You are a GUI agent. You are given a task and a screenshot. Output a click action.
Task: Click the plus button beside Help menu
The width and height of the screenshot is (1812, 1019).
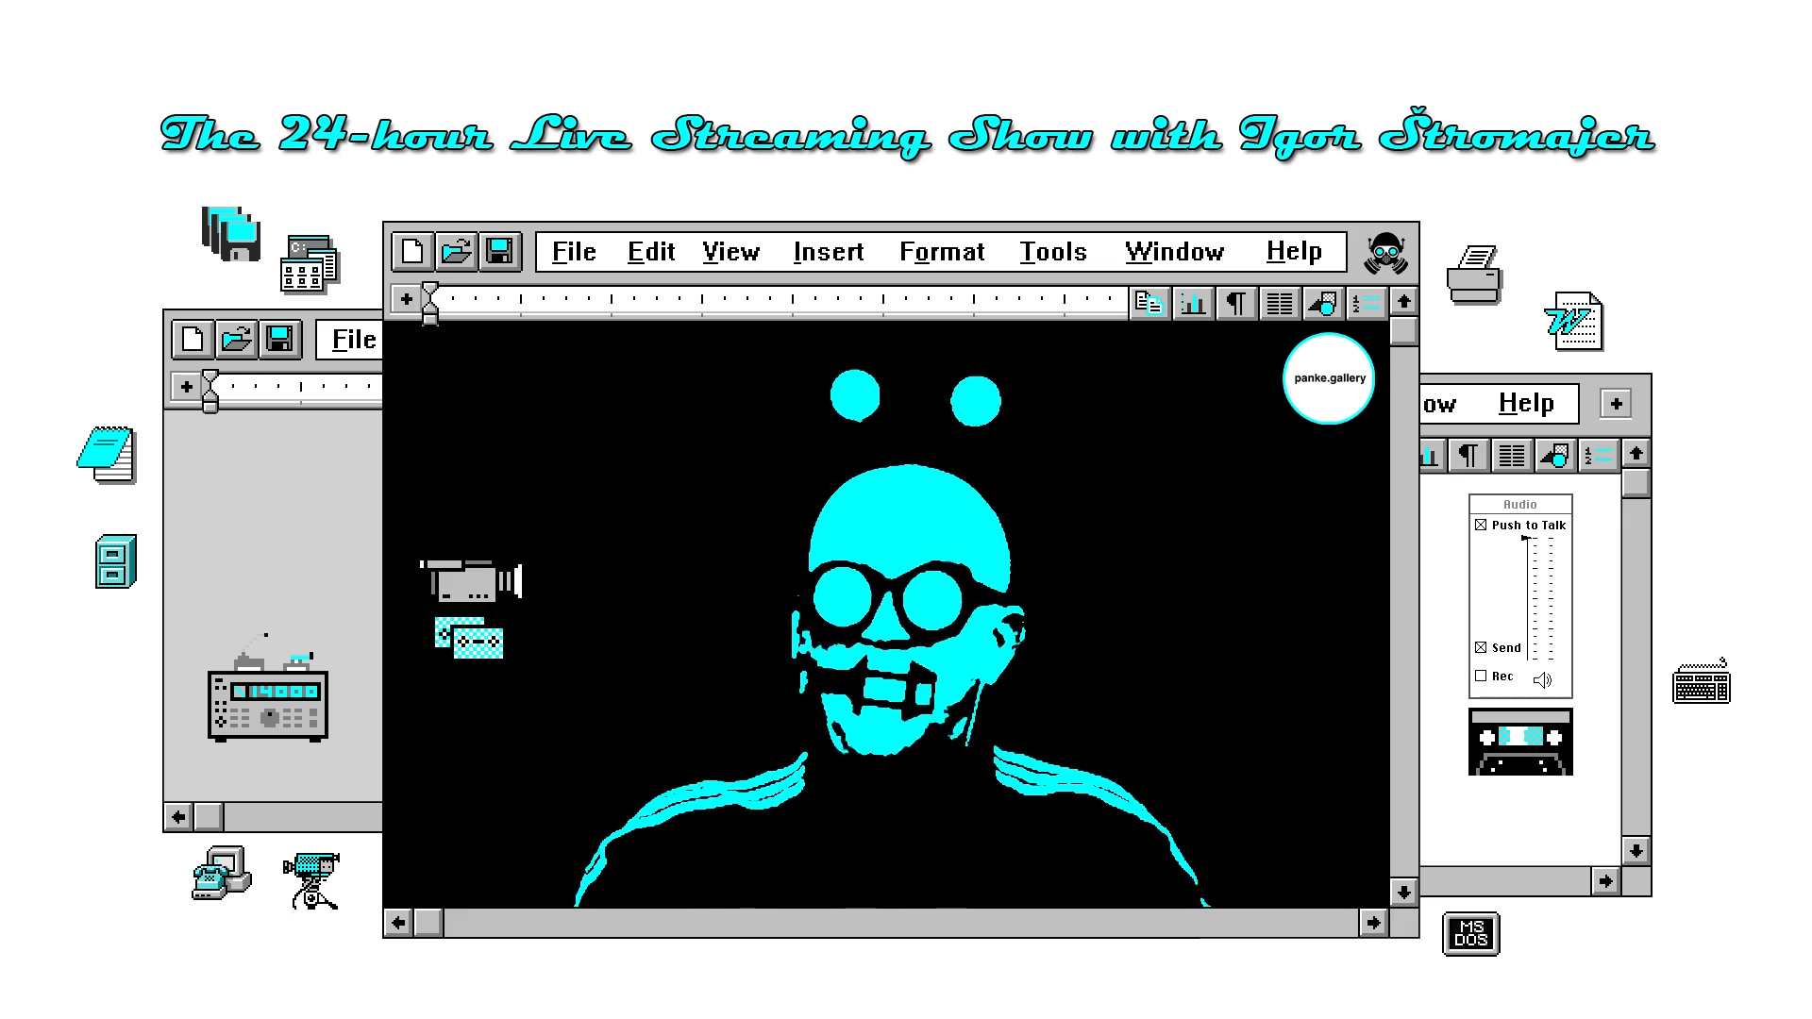(1616, 404)
